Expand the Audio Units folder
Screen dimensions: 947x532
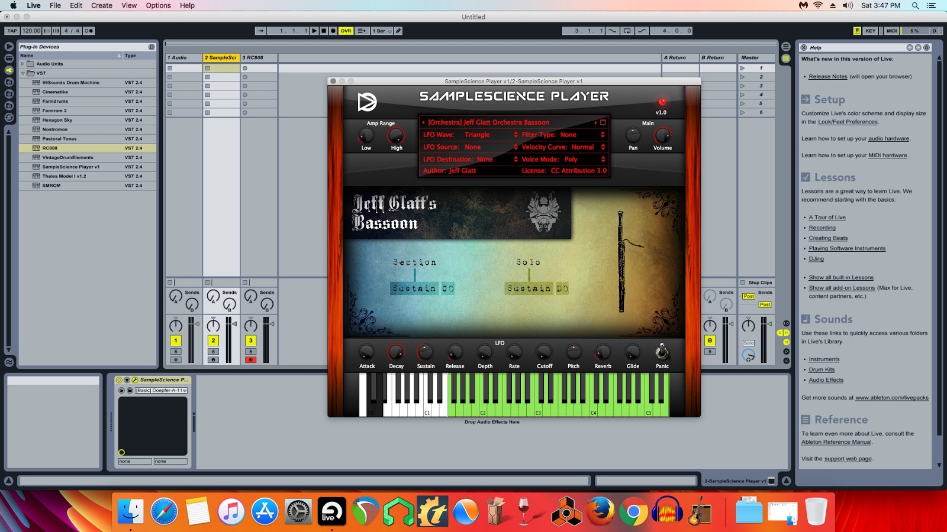(23, 64)
